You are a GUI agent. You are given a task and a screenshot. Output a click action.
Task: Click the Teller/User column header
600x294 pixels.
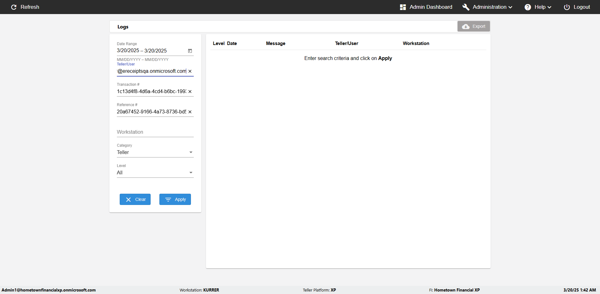point(347,43)
